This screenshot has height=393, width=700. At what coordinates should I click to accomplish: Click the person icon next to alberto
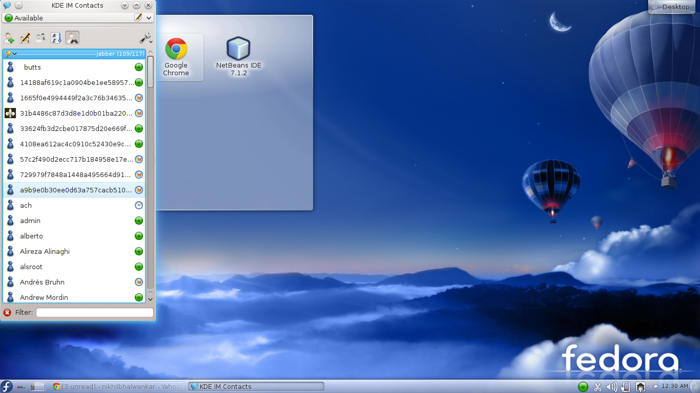point(10,236)
